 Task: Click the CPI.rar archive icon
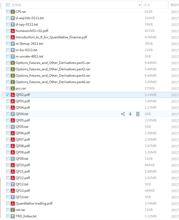pyautogui.click(x=13, y=12)
